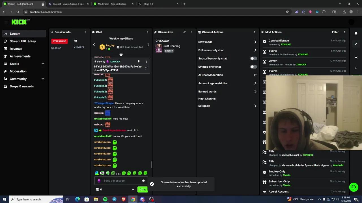The image size is (362, 203).
Task: Click the Kick logo
Action: (21, 22)
